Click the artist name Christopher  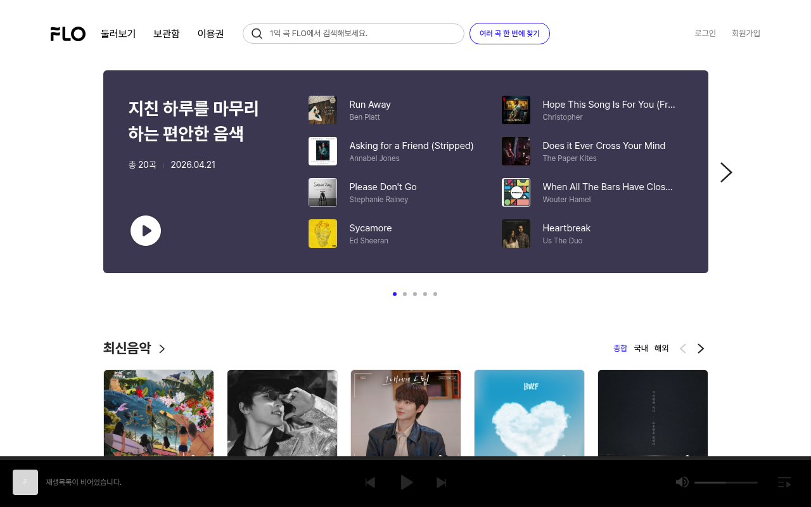coord(563,117)
